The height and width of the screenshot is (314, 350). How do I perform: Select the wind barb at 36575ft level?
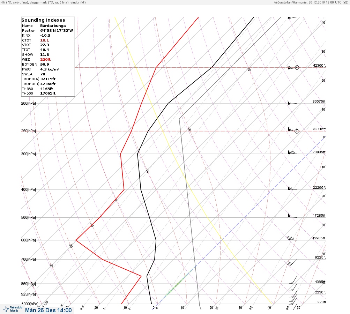tap(292, 103)
